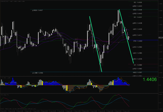Click the 'q3R2: 1.4453' level label
This screenshot has width=163, height=112.
click(x=137, y=6)
